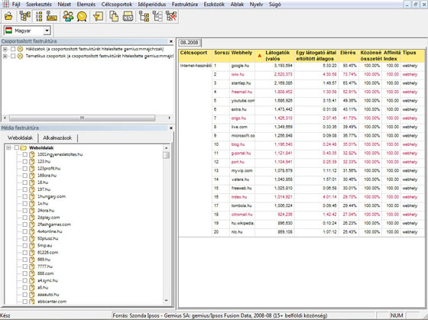The height and width of the screenshot is (320, 428).
Task: Enable the 2dplay.com checkbox
Action: click(x=24, y=218)
